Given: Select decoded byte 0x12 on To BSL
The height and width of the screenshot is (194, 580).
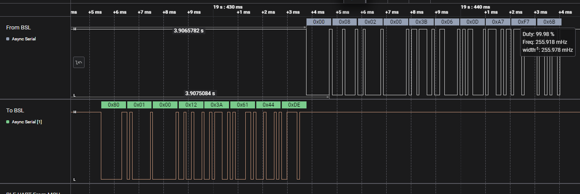Looking at the screenshot, I should point(191,105).
